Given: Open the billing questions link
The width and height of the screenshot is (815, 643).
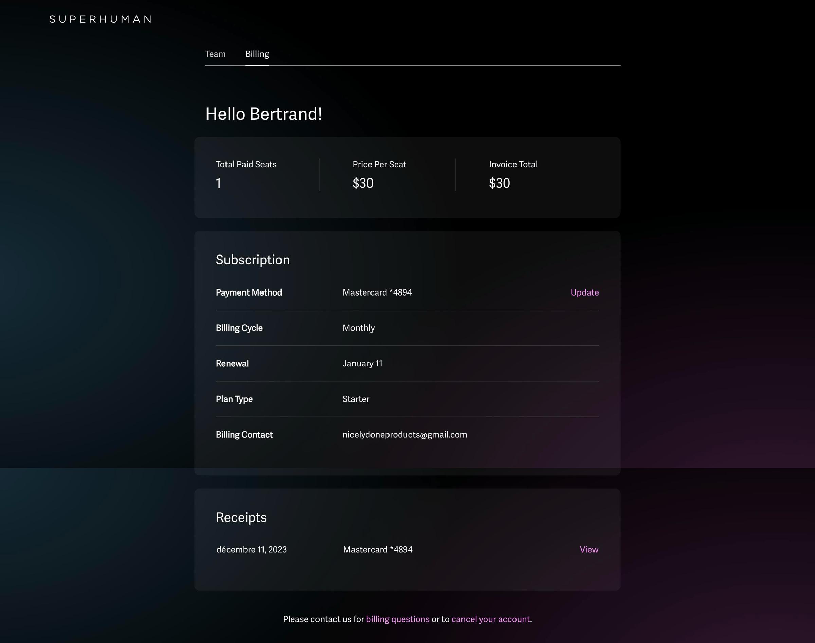Looking at the screenshot, I should tap(398, 619).
